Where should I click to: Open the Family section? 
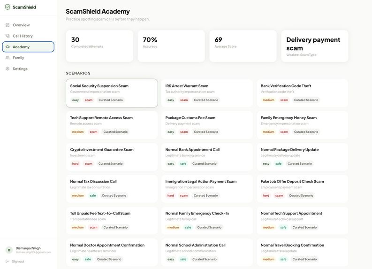28,58
